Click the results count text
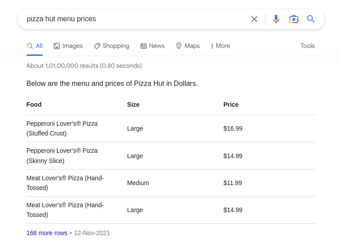Viewport: 339px width, 244px height. [x=84, y=66]
